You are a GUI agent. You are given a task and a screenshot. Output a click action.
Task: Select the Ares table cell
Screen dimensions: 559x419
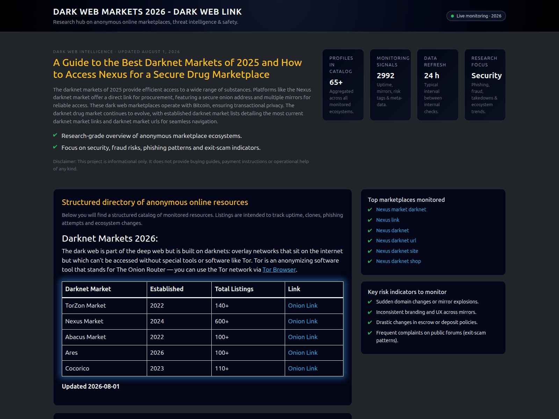[104, 353]
